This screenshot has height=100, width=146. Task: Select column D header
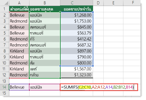pos(98,3)
